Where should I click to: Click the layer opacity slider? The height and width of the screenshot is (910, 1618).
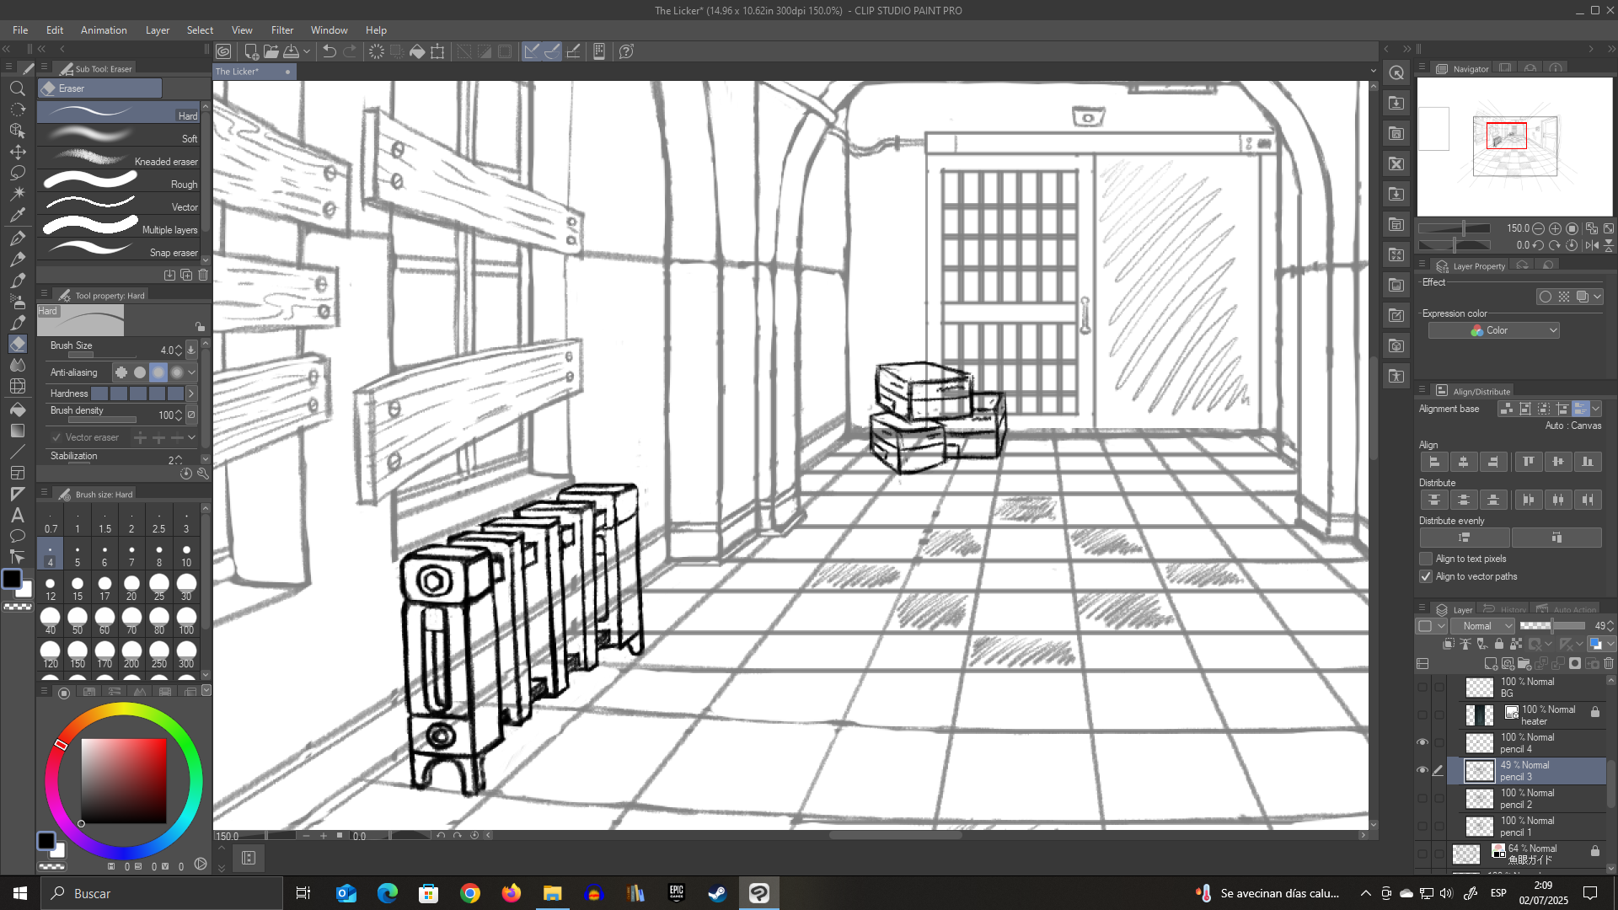(1552, 626)
